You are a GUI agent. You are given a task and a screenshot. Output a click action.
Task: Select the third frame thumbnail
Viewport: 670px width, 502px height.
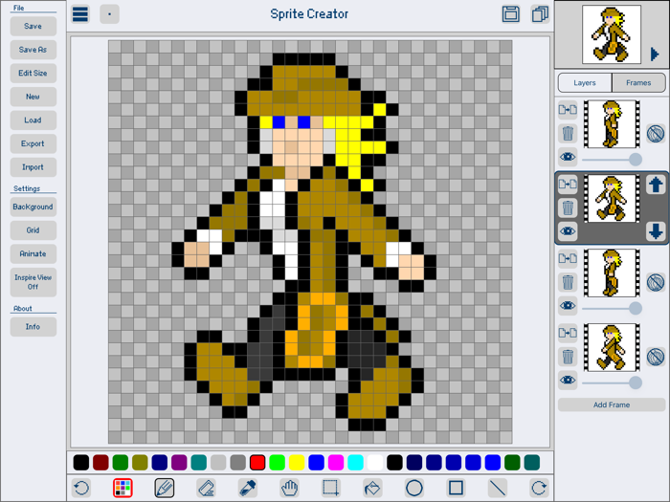coord(612,273)
